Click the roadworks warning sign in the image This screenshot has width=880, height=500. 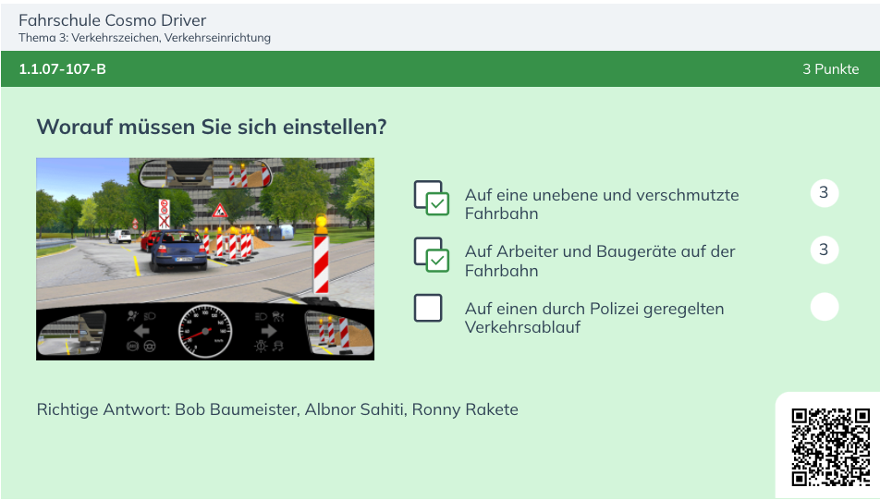point(219,211)
